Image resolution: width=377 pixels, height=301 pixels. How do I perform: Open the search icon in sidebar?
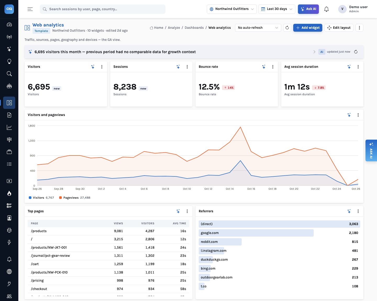coord(9,74)
